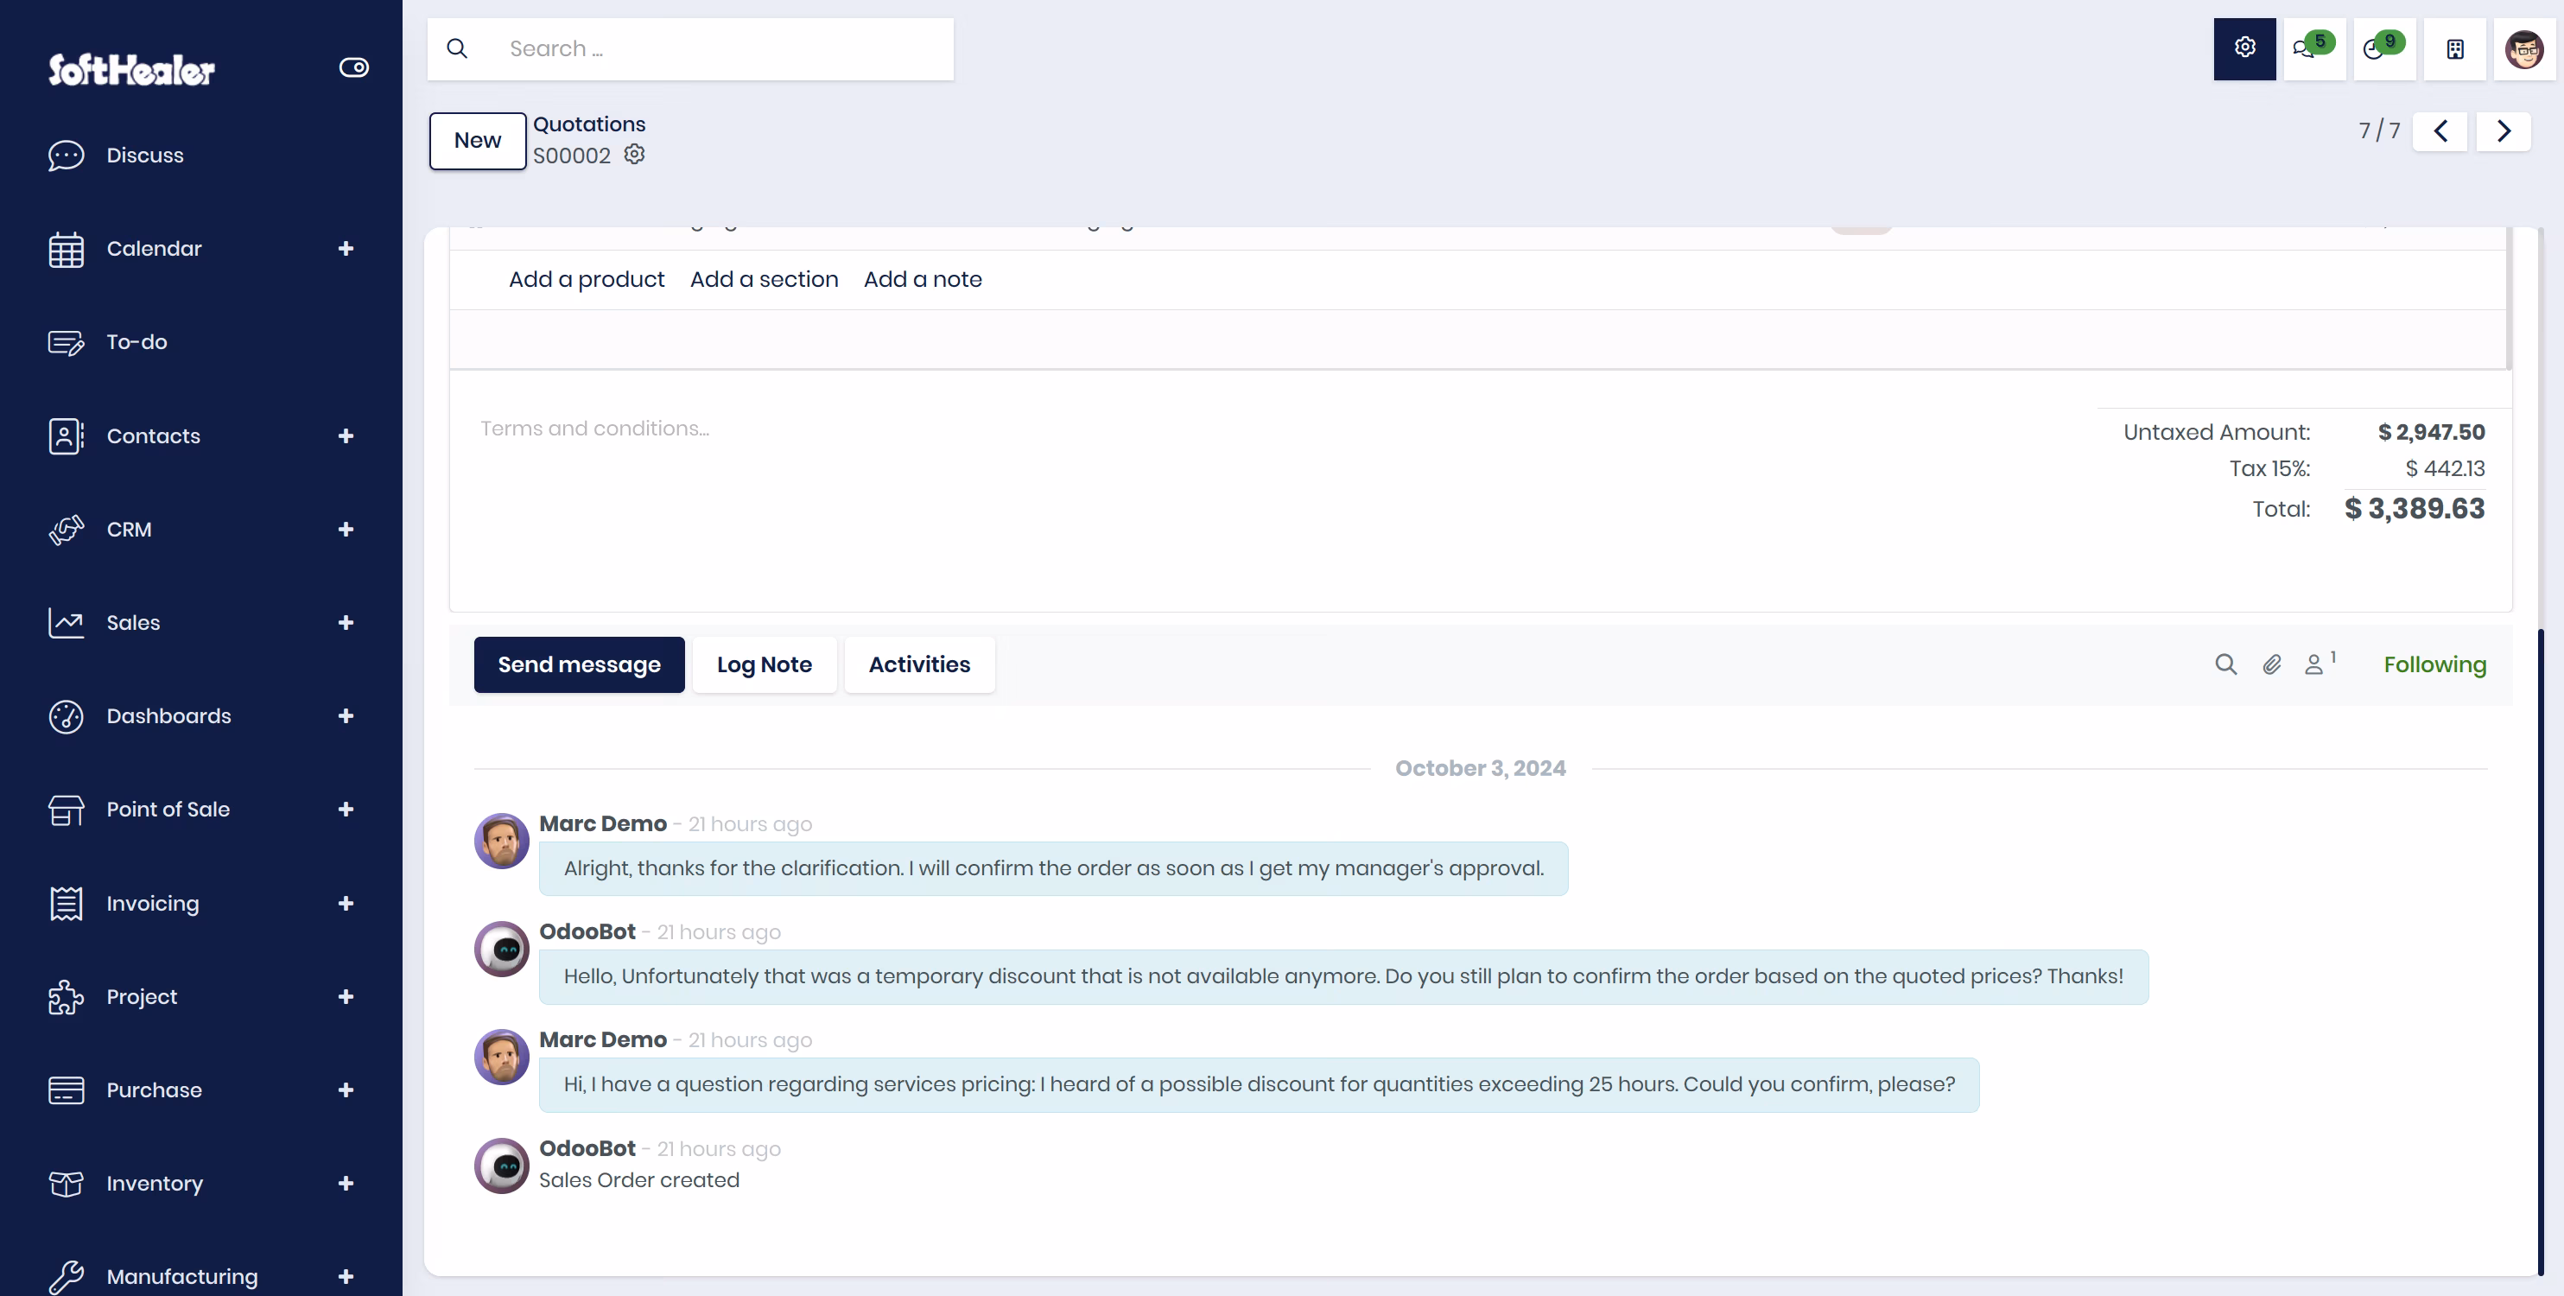Image resolution: width=2564 pixels, height=1296 pixels.
Task: Click the SoftHealer logo
Action: 131,70
